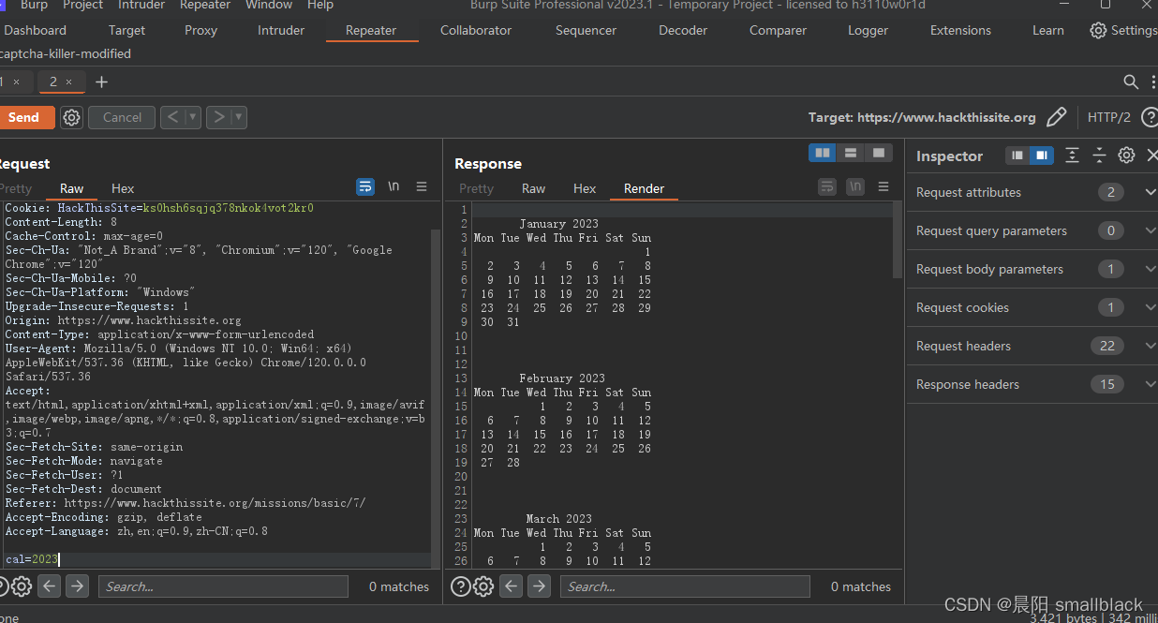The height and width of the screenshot is (623, 1158).
Task: Dock Inspector to the right side
Action: click(x=1041, y=156)
